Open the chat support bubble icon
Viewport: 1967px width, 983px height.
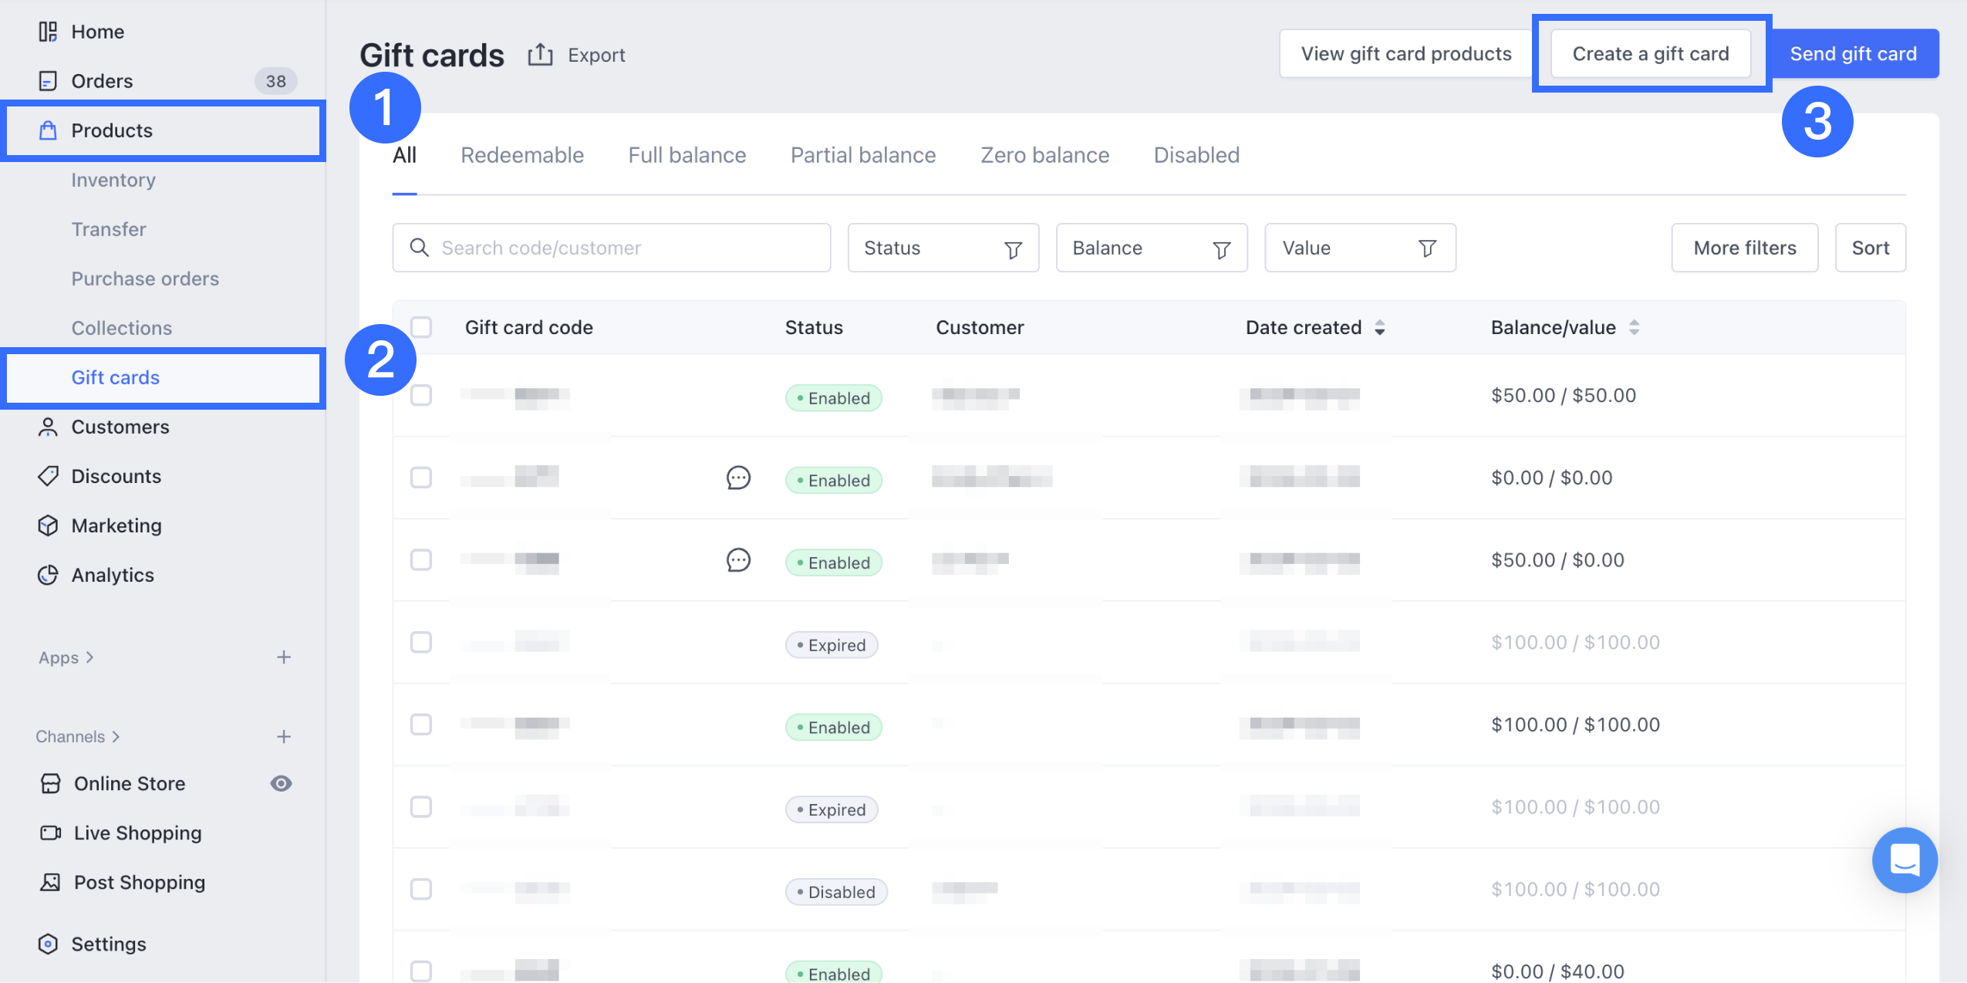[x=1904, y=860]
